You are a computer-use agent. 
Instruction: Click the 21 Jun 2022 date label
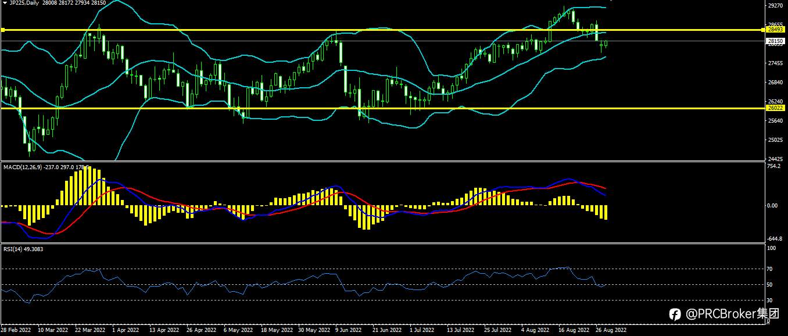coord(387,330)
